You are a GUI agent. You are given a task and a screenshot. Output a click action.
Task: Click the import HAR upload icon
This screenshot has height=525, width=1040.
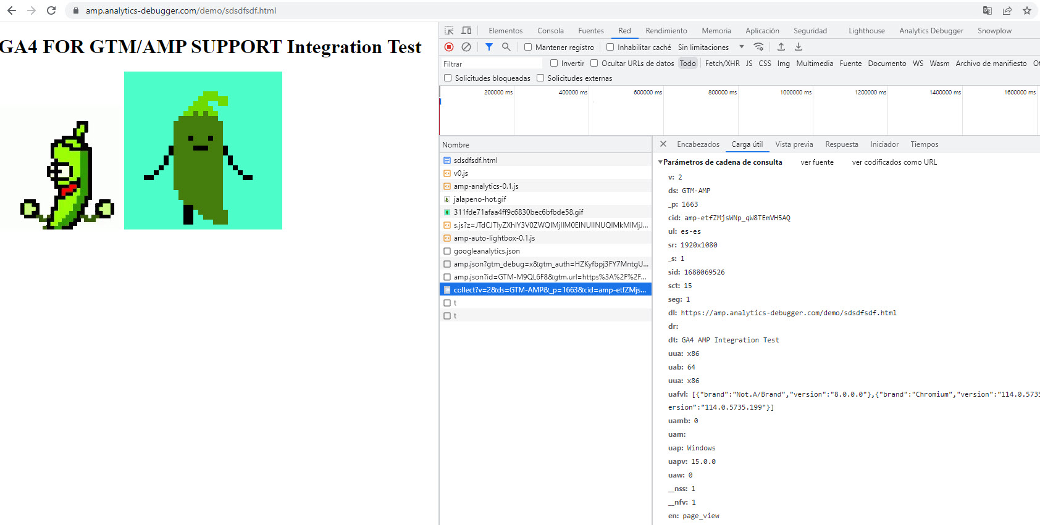coord(781,47)
